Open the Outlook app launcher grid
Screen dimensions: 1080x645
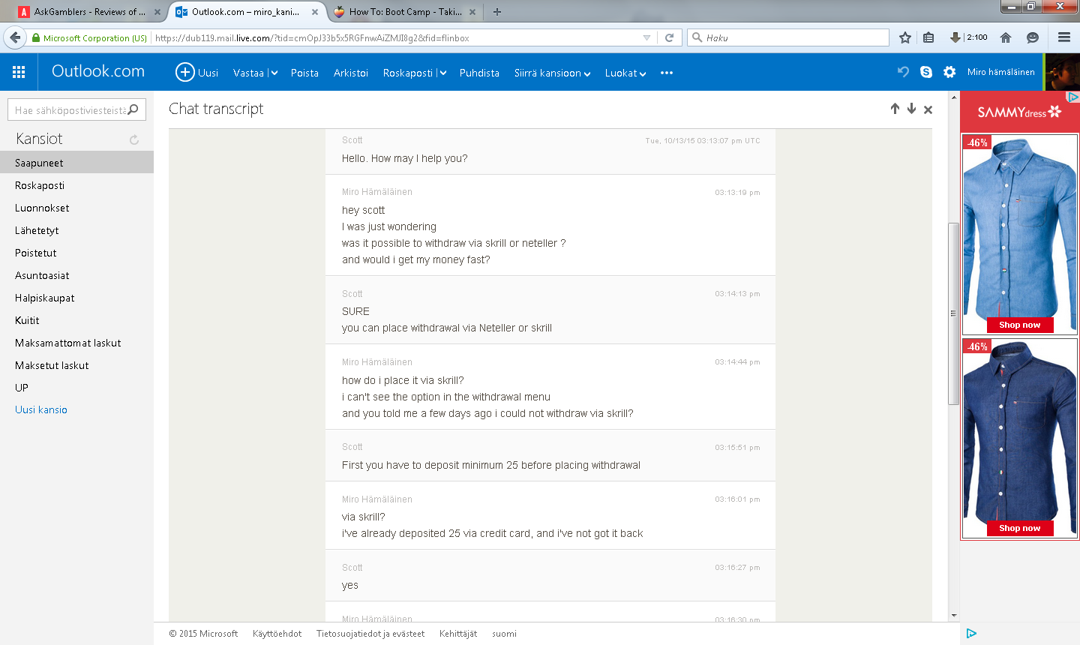19,72
